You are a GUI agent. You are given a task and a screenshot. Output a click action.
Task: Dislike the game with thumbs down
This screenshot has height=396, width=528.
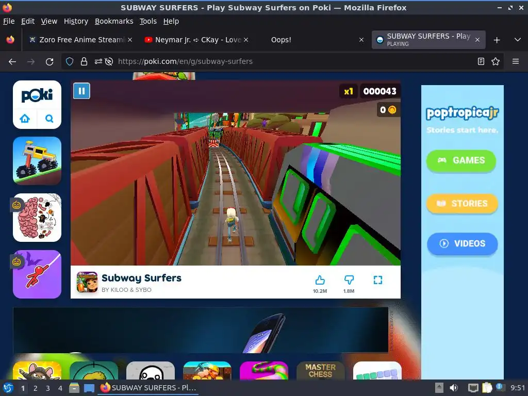tap(349, 280)
